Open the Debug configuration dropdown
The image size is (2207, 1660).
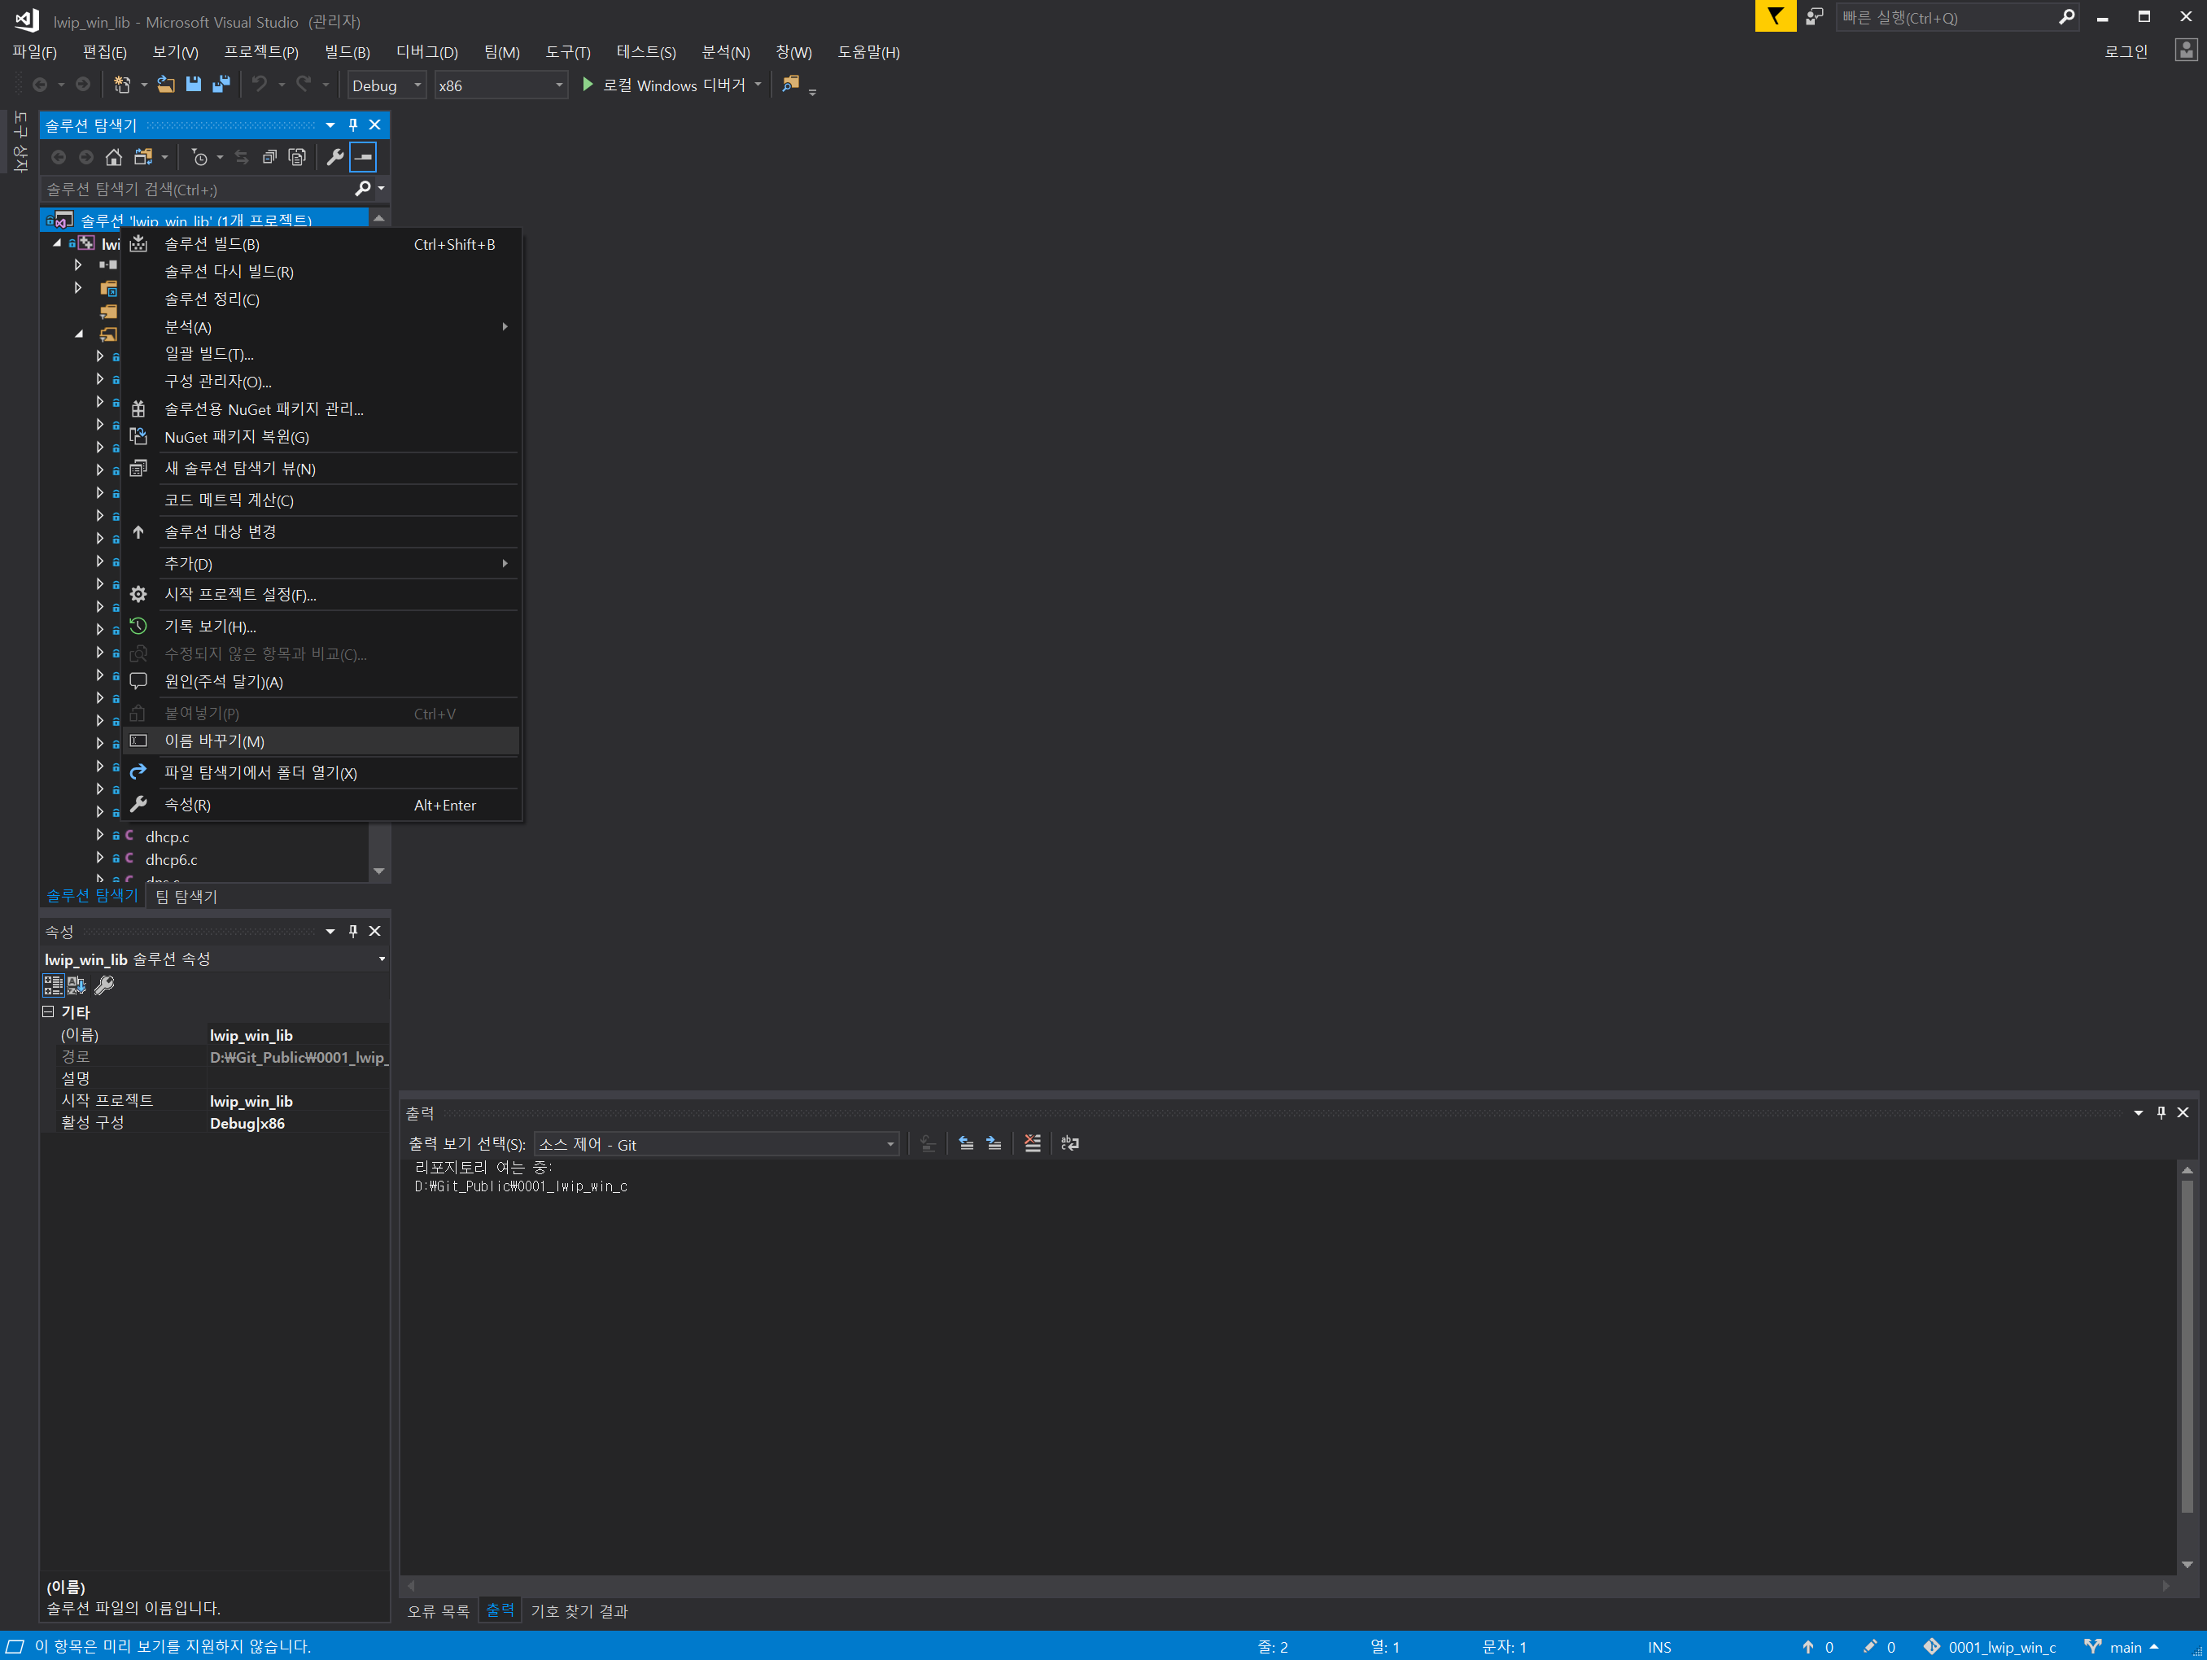[387, 85]
